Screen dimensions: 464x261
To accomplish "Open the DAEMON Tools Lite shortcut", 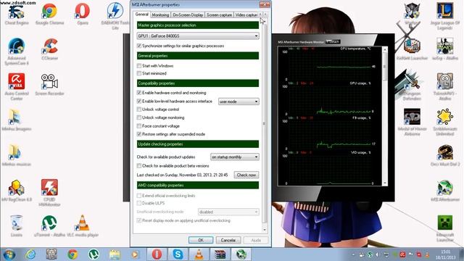I will pyautogui.click(x=115, y=16).
